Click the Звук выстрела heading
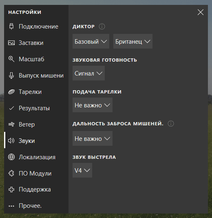Screen dimensions: 212x218 point(94,157)
